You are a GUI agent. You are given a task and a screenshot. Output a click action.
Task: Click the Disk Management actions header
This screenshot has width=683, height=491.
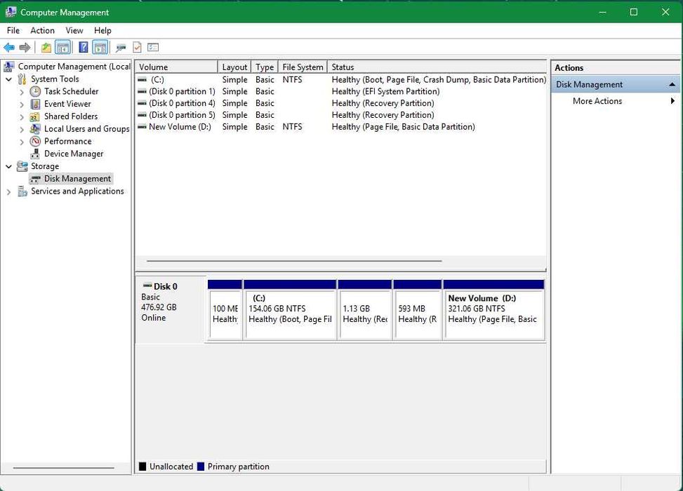[616, 84]
